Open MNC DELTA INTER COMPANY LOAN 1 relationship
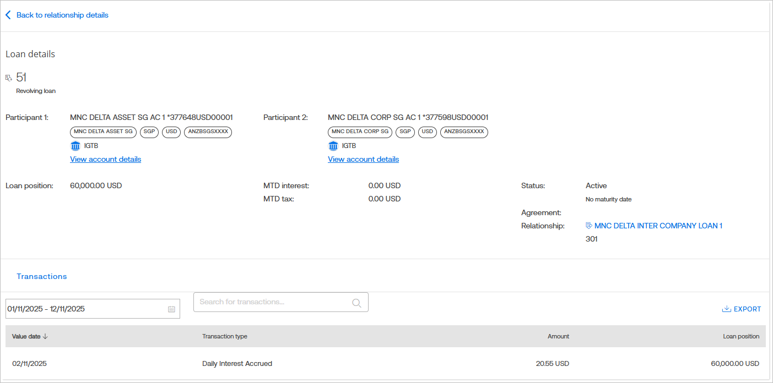Viewport: 773px width, 383px height. coord(658,226)
